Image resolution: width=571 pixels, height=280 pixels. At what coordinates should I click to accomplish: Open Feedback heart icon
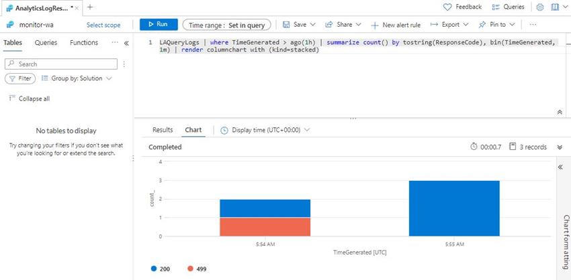tap(447, 7)
